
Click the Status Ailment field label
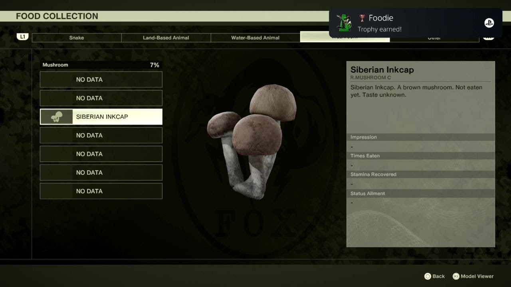pyautogui.click(x=368, y=193)
